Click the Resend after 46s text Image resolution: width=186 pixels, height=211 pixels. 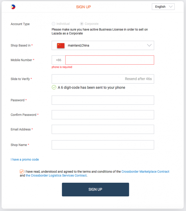click(x=138, y=79)
